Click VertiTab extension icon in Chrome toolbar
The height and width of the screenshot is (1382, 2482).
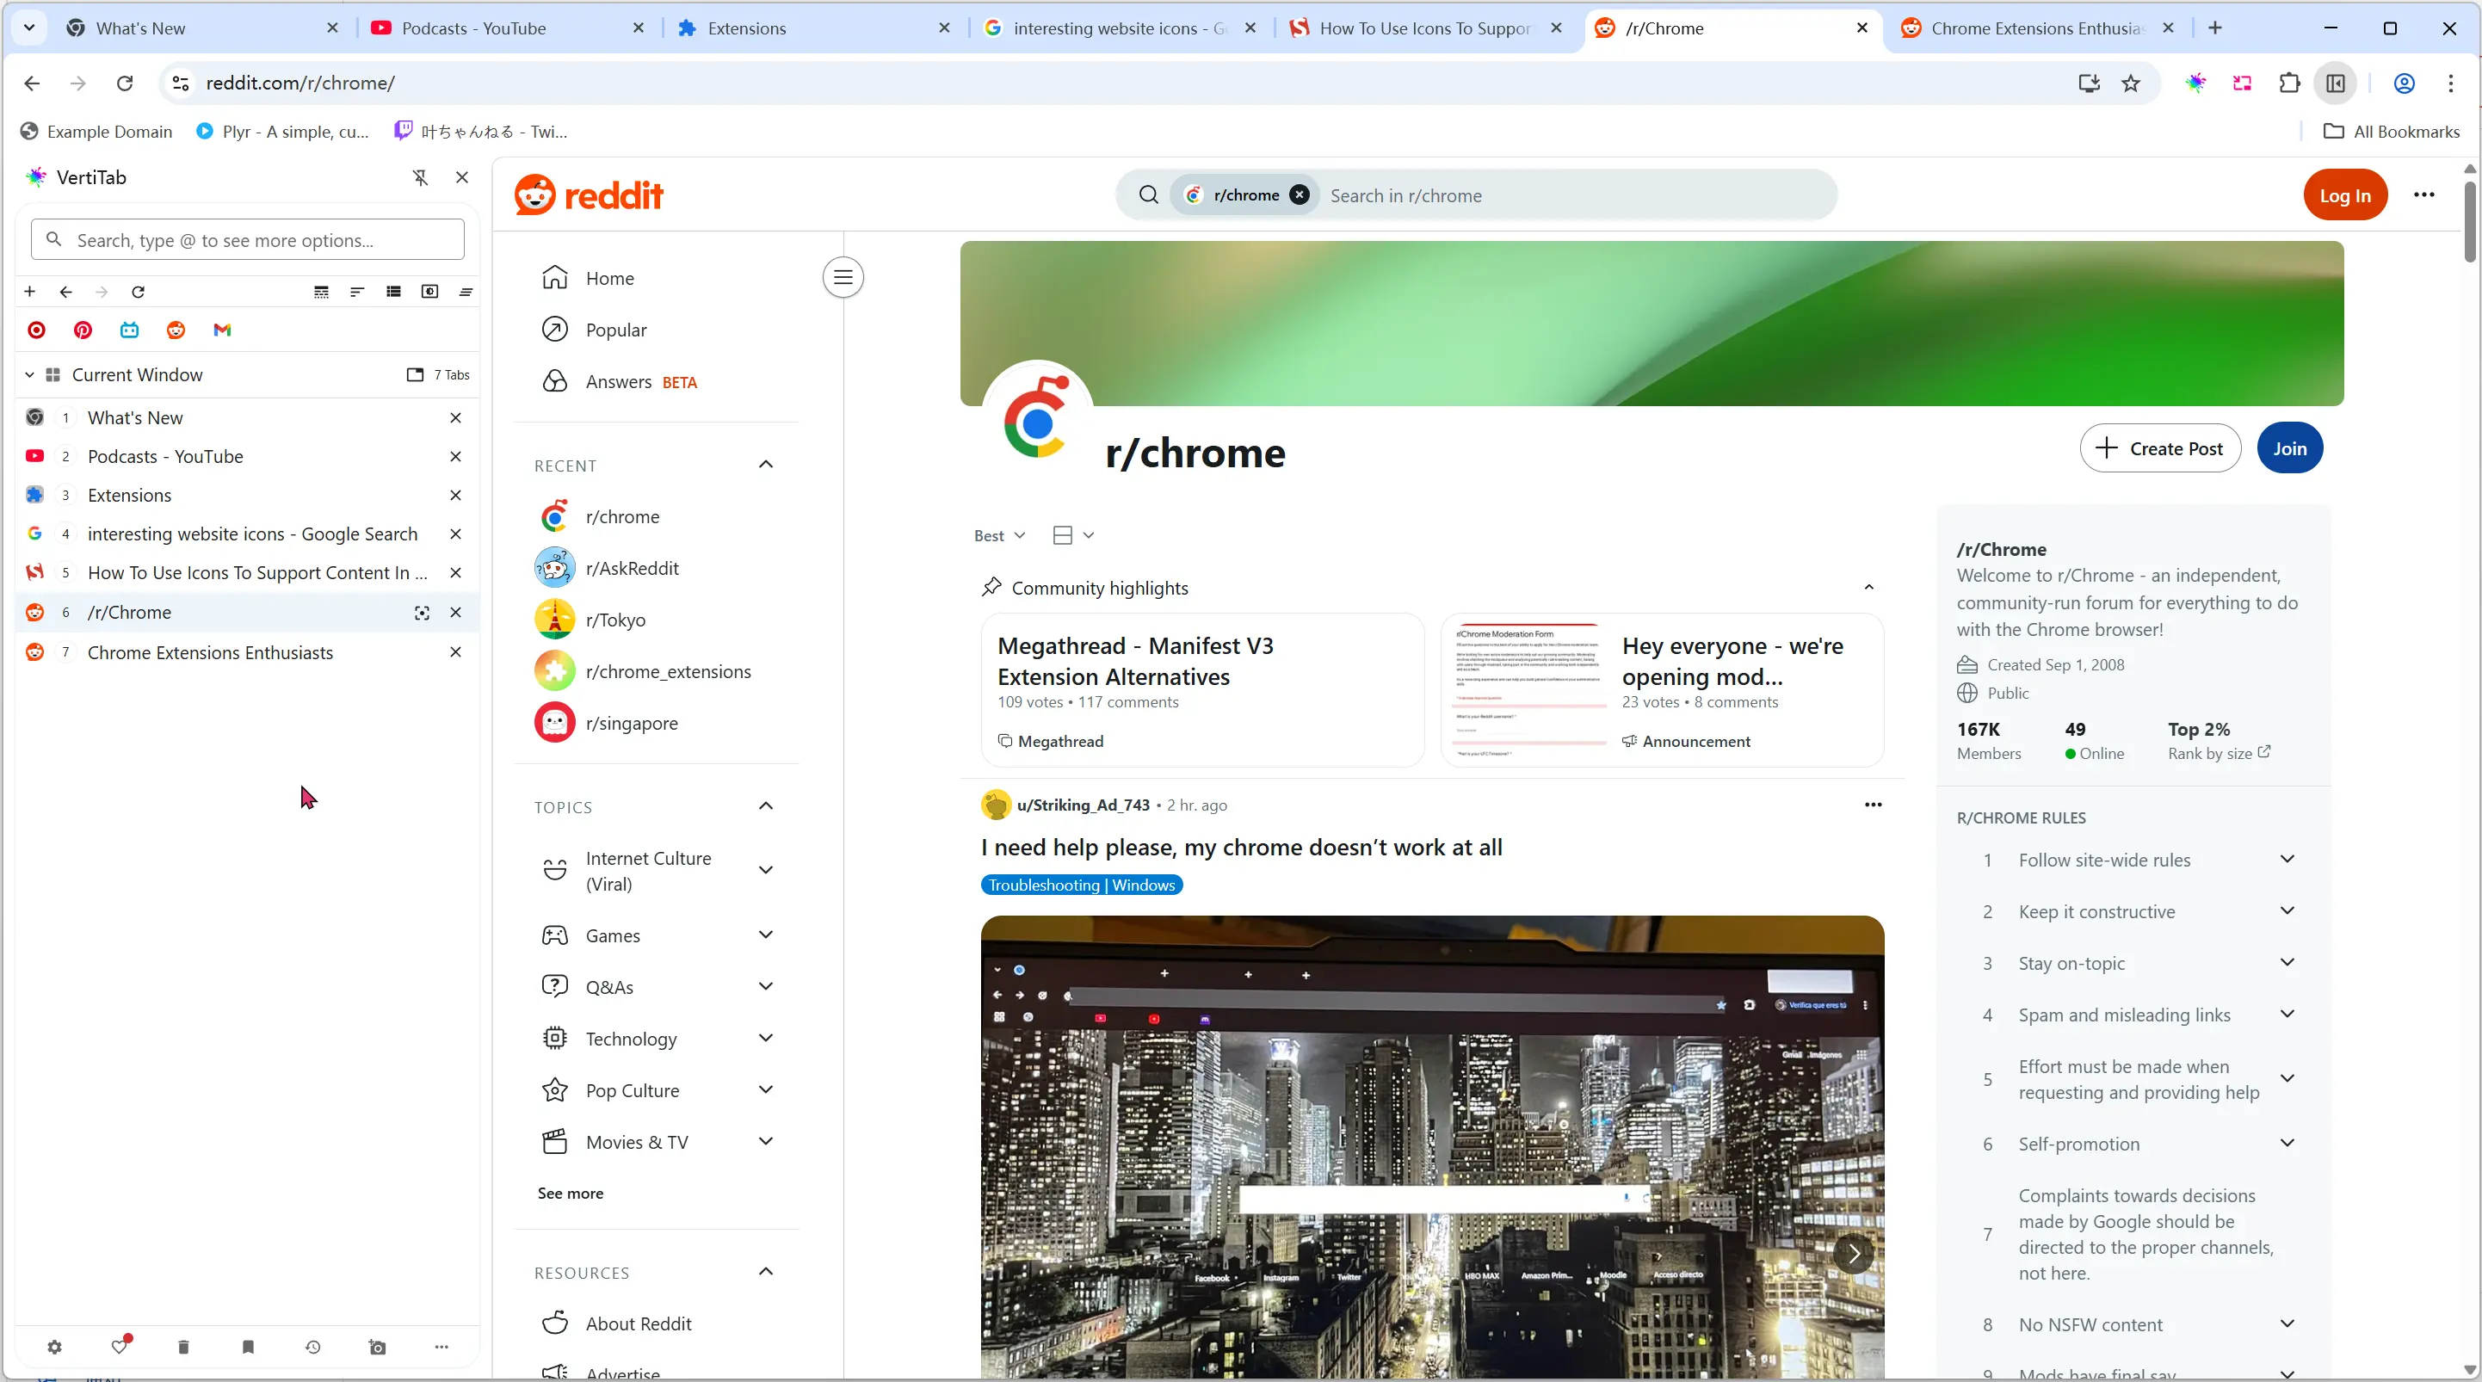click(x=2195, y=83)
